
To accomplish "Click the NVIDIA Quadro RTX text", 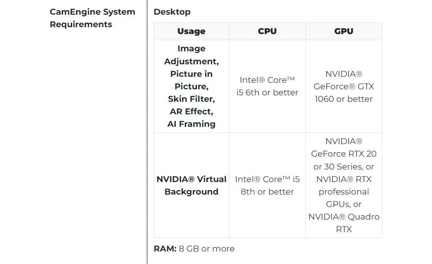I will pos(343,223).
